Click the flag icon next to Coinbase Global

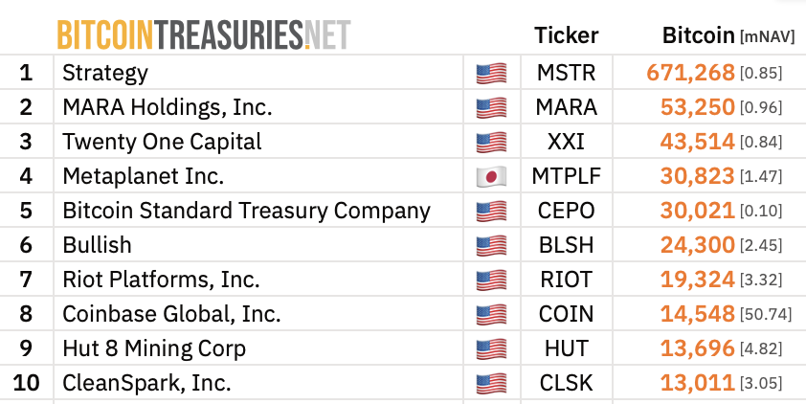[x=491, y=314]
